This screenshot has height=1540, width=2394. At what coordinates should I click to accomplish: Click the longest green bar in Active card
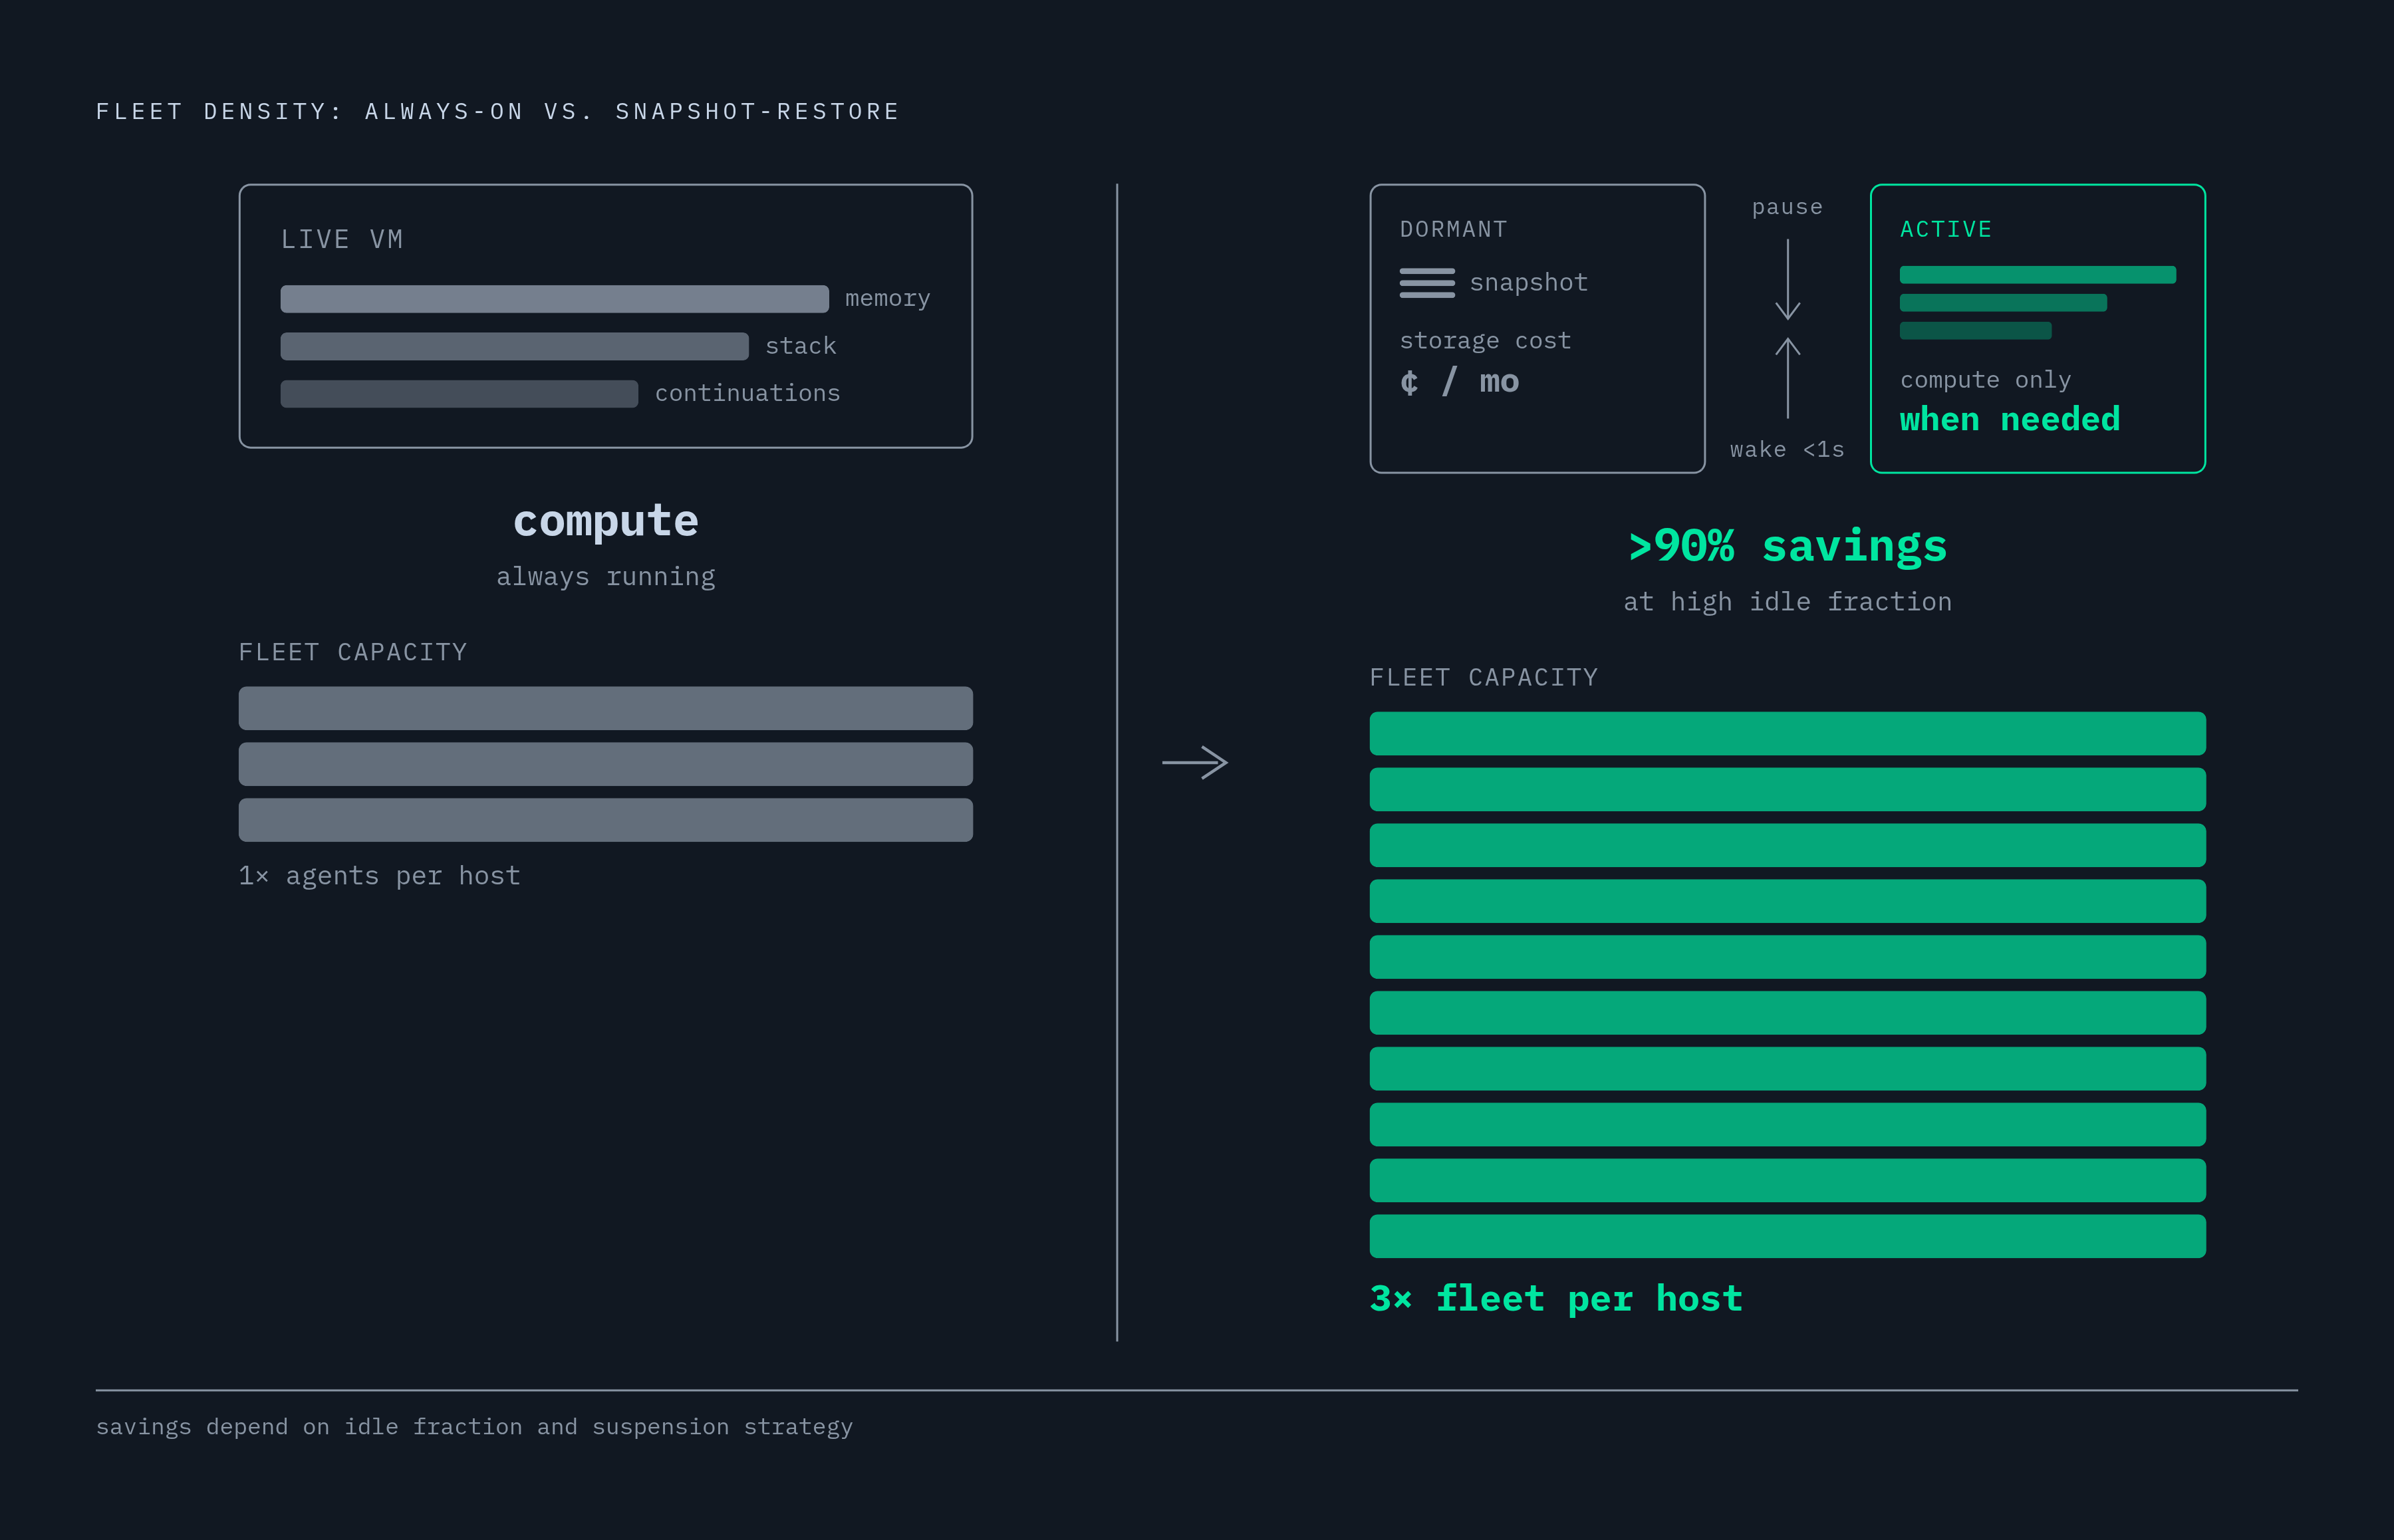[2037, 275]
